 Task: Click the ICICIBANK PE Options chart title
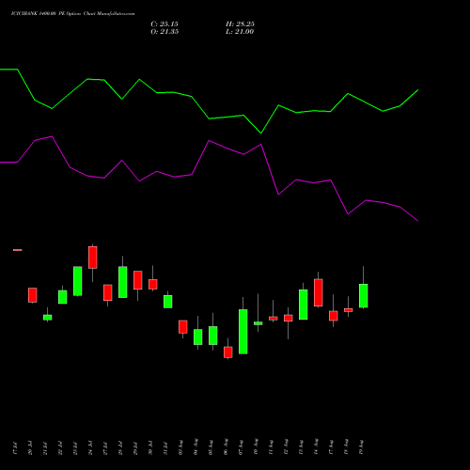pos(72,14)
